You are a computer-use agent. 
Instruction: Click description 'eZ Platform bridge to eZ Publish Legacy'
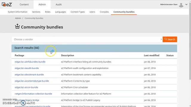click(x=81, y=100)
